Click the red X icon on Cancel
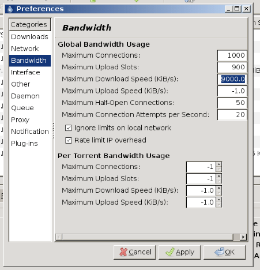 click(x=123, y=252)
